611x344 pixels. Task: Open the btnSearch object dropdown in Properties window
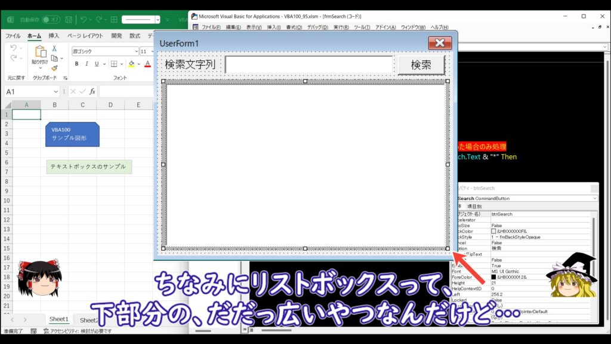[x=594, y=198]
